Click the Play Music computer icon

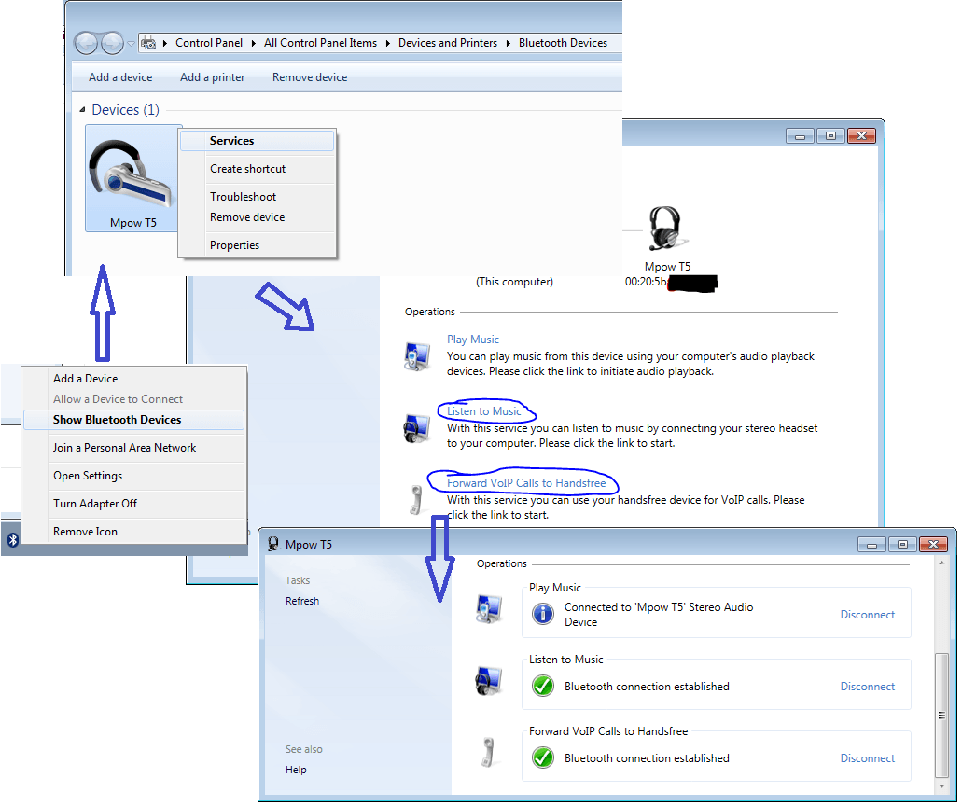[x=418, y=355]
